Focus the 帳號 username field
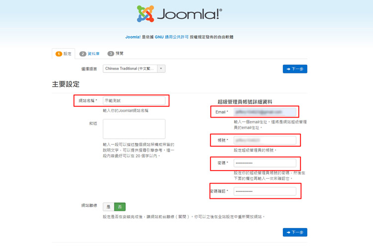373x248 pixels. 265,140
